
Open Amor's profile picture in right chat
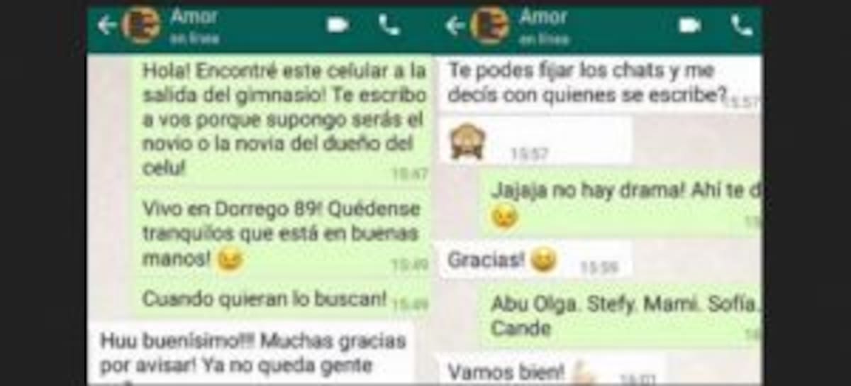(489, 26)
